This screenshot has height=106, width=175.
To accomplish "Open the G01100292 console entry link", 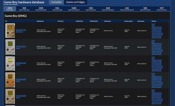I will click(x=21, y=96).
